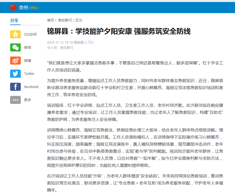Share article to QQ空间 via star icon

15,34
